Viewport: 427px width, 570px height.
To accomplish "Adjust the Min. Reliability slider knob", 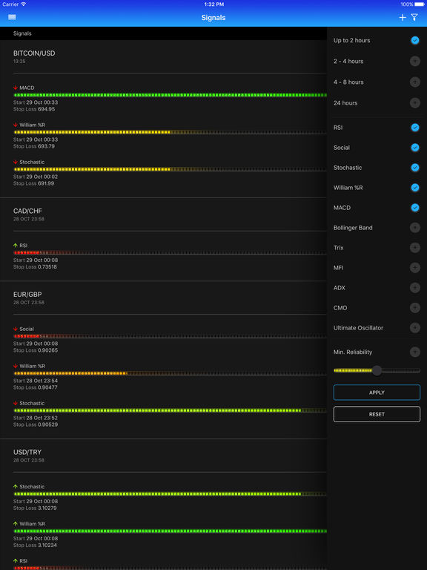I will click(377, 370).
